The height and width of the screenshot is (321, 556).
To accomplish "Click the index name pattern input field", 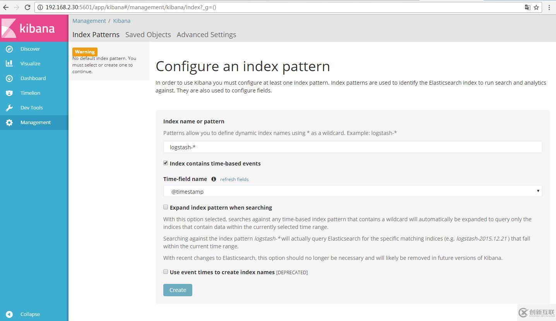I will coord(352,147).
